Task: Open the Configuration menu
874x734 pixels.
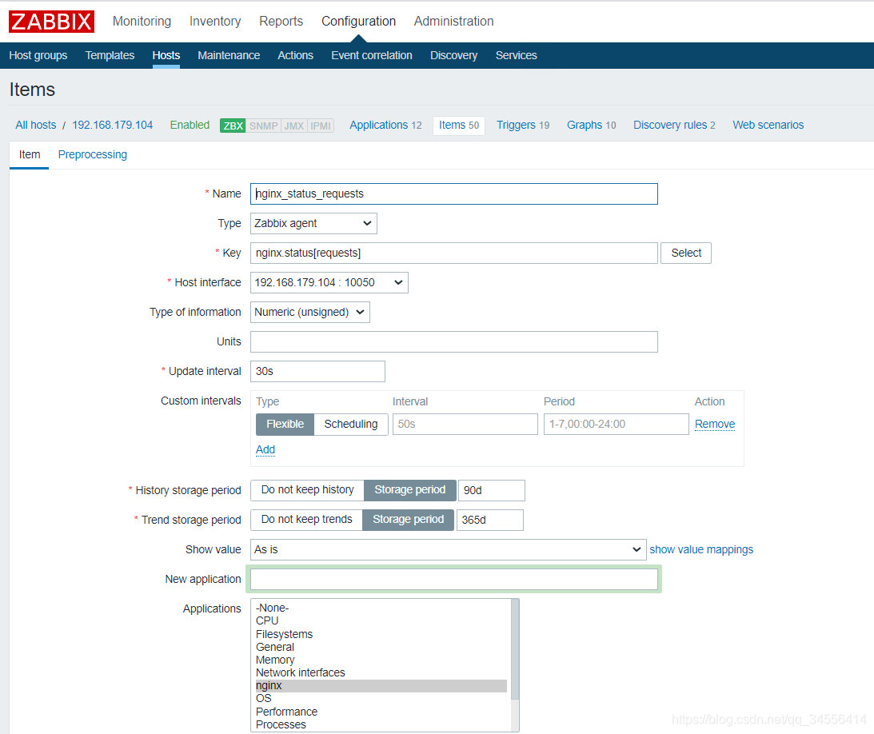Action: click(x=358, y=21)
